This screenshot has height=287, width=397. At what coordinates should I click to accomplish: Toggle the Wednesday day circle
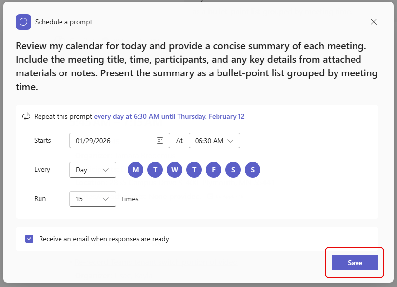[x=175, y=170]
